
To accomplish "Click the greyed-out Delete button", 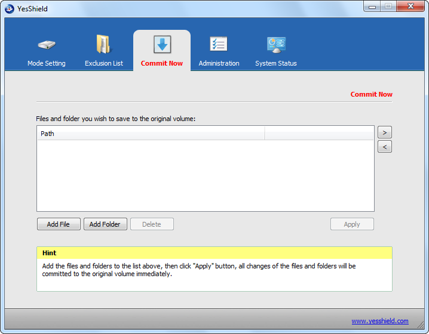I will coord(152,224).
